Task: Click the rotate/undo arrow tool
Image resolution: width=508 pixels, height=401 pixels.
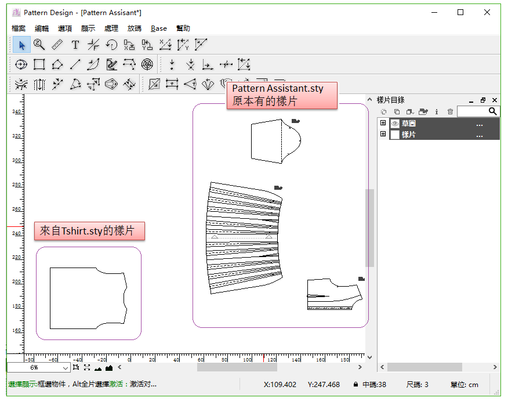Action: [111, 45]
